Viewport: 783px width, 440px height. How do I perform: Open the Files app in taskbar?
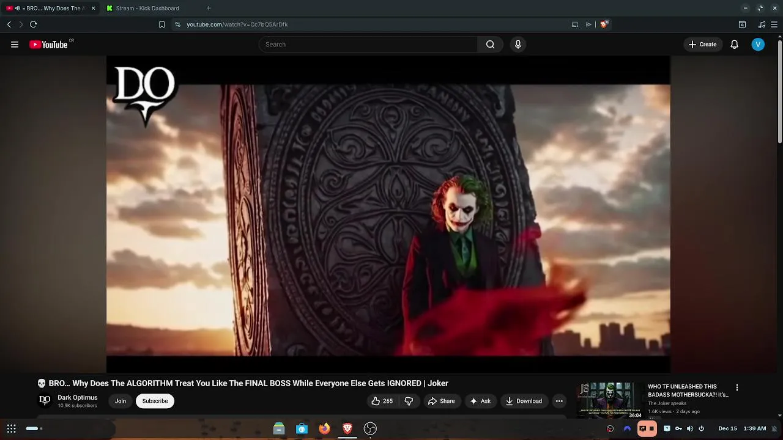click(x=279, y=429)
